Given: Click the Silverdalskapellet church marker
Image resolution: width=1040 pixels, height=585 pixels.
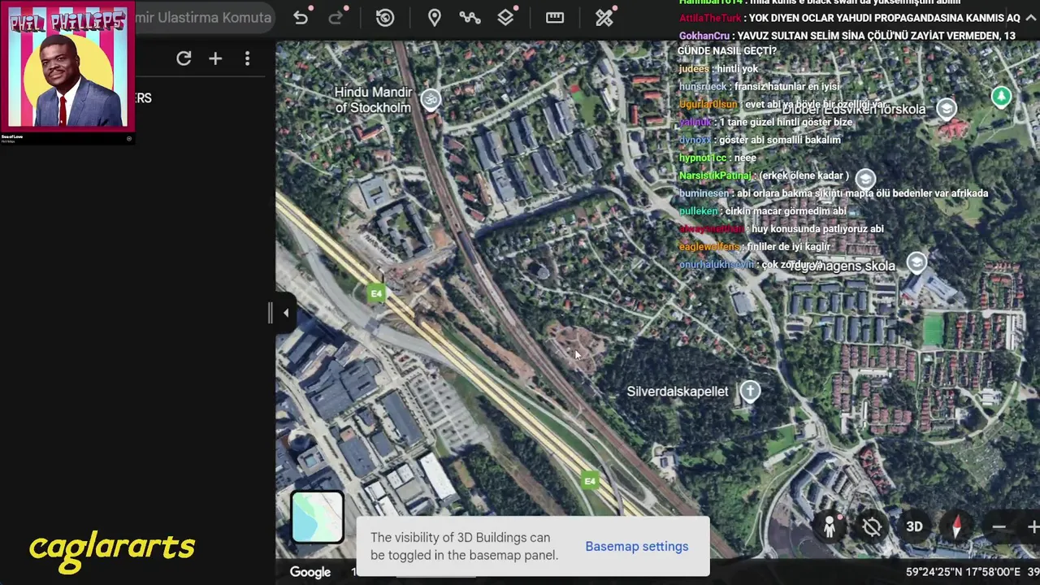Looking at the screenshot, I should (749, 391).
